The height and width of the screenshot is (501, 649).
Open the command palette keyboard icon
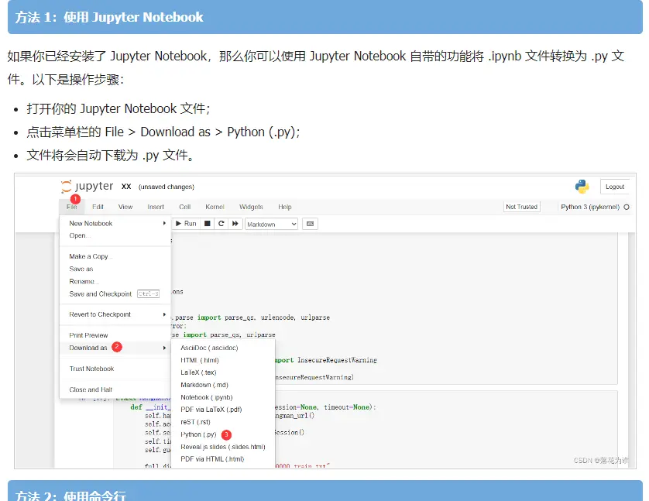(310, 224)
